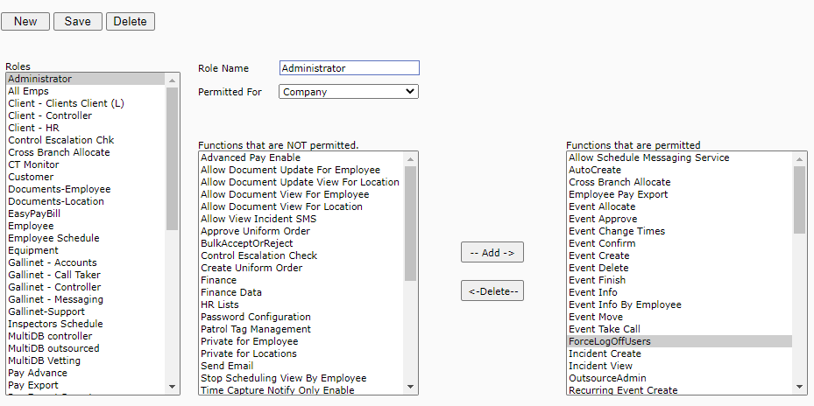The height and width of the screenshot is (406, 814).
Task: Click the Add arrow button
Action: pos(492,252)
